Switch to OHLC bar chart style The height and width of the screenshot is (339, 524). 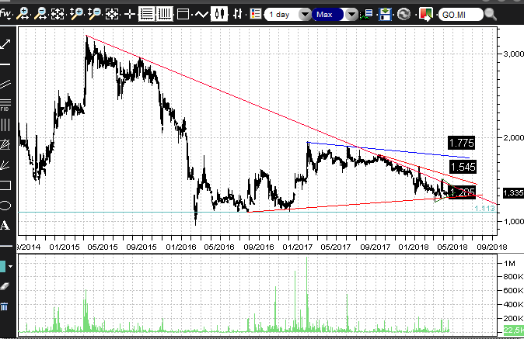click(x=237, y=14)
